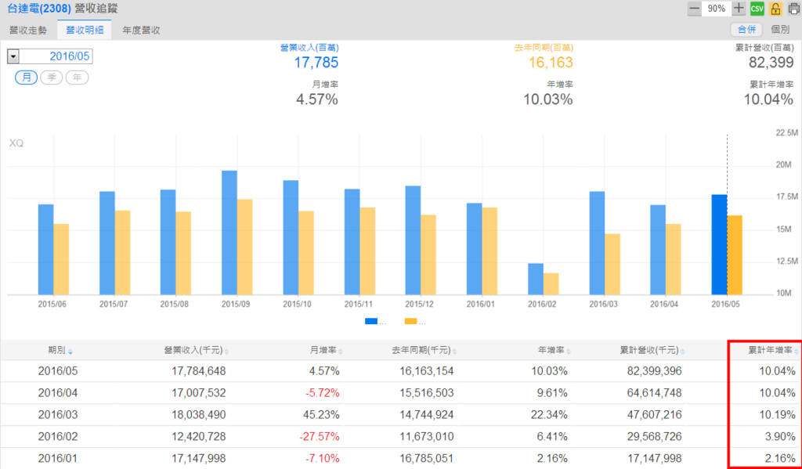This screenshot has width=802, height=469.
Task: Click the orange 2016/05 last-year bar
Action: 735,255
